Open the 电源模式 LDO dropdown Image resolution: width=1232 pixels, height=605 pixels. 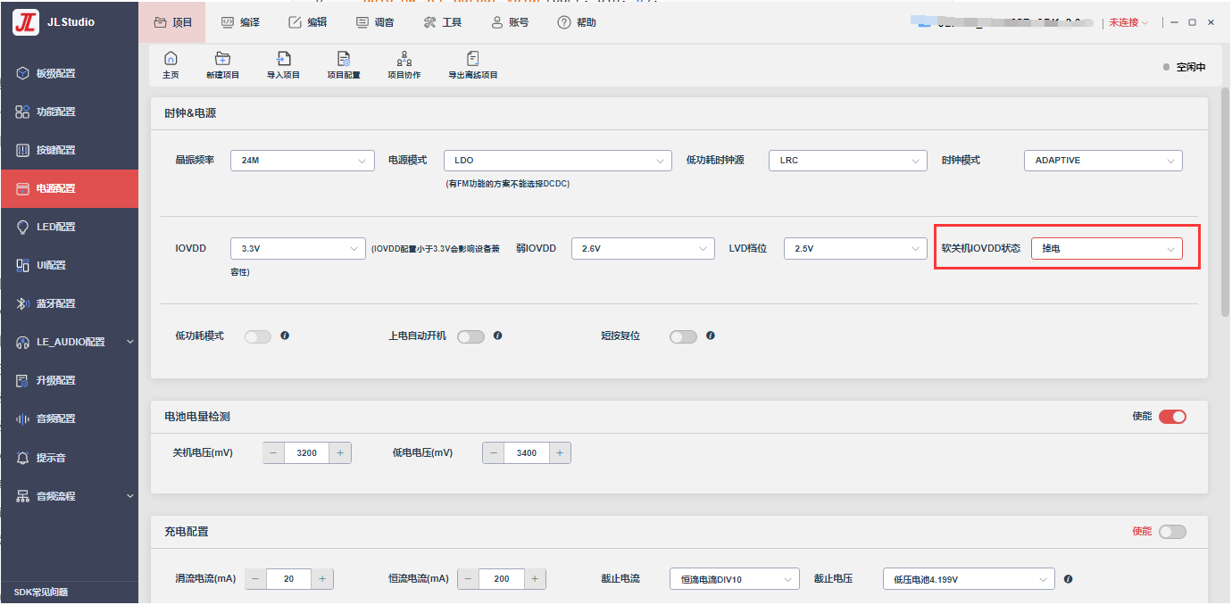(557, 161)
